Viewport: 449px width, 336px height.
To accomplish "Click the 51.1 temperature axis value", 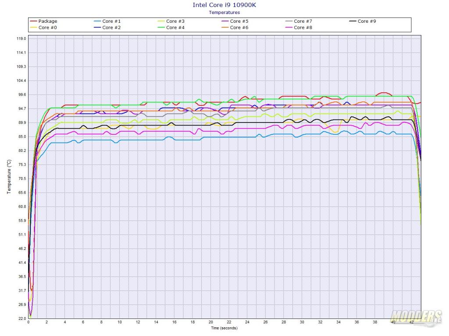I will 22,234.
